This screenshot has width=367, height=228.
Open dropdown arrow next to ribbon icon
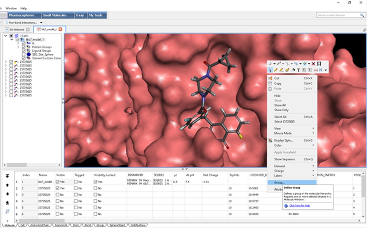[274, 64]
